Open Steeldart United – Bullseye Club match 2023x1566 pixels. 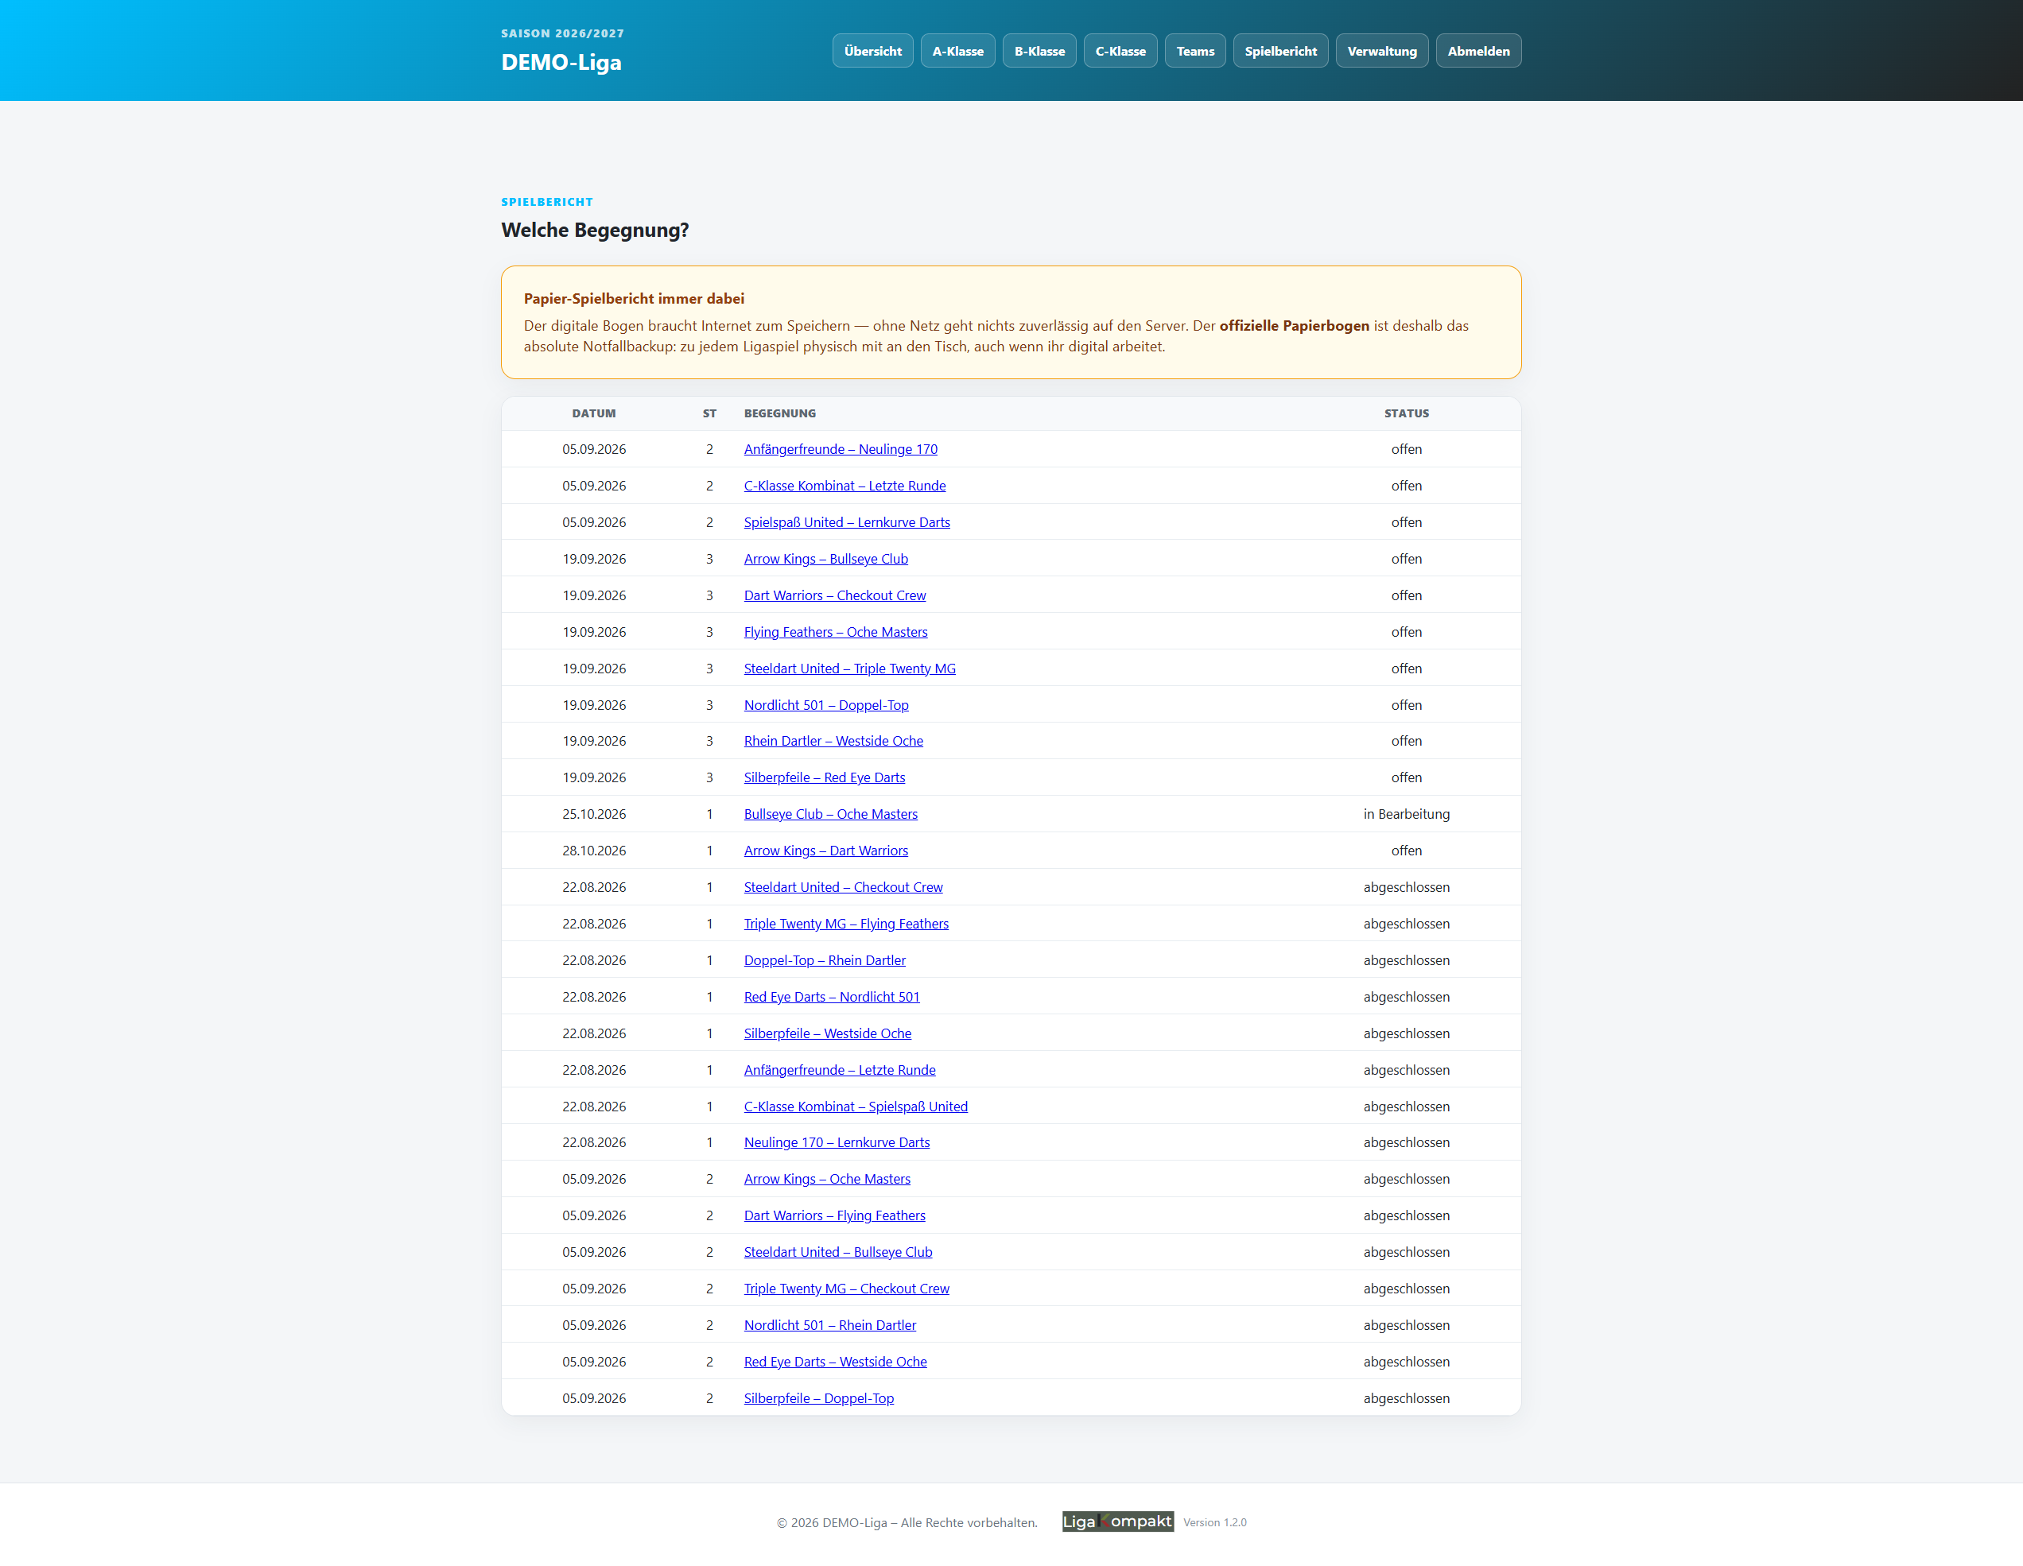(x=838, y=1252)
